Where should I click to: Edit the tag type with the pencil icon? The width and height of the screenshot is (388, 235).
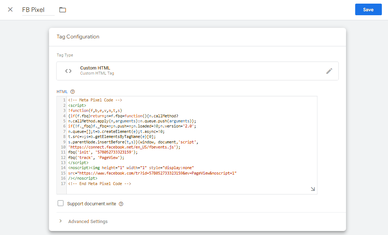pyautogui.click(x=329, y=71)
